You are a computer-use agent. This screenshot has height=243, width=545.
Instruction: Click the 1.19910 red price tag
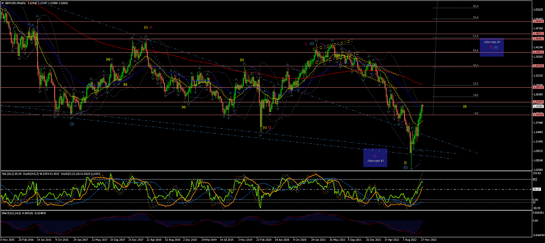point(538,115)
